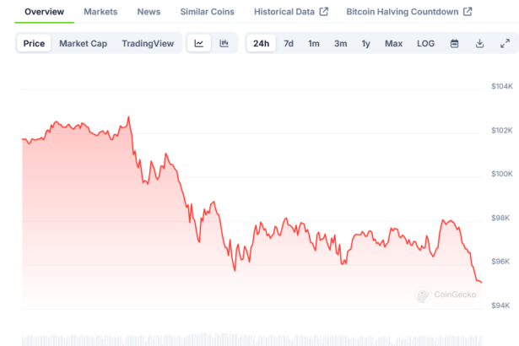The image size is (519, 346).
Task: Switch to TradingView chart mode
Action: [147, 43]
